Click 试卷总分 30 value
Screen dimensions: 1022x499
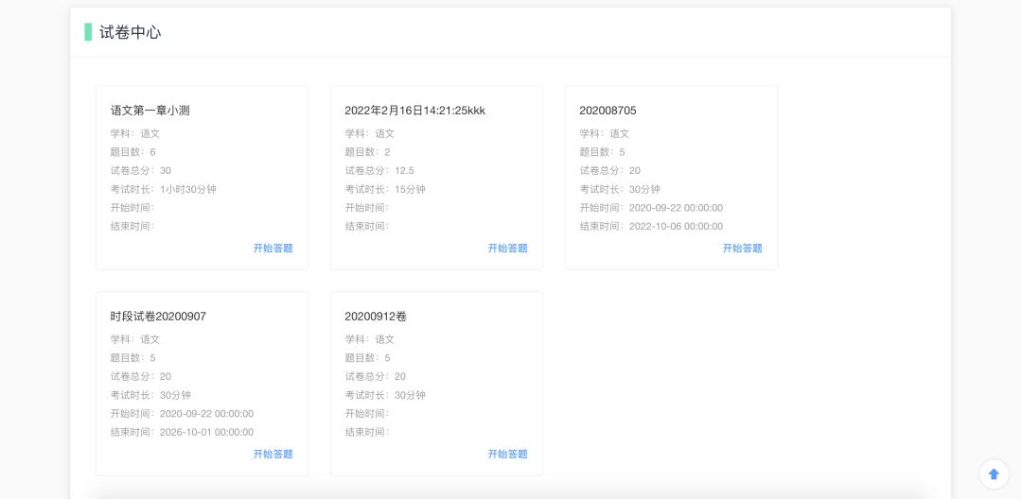click(166, 170)
